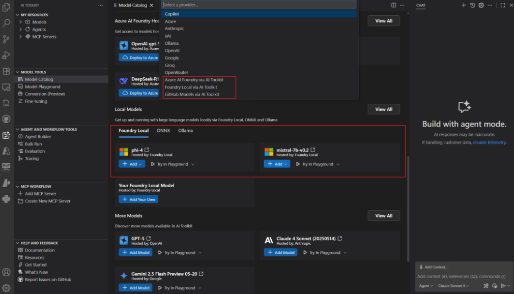Click the tools wrench icon in the chat input
514x294 pixels.
pos(487,286)
